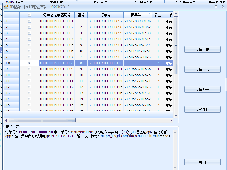Image resolution: width=227 pixels, height=170 pixels.
Task: Minimize the JD热敏打印 window
Action: pos(209,7)
